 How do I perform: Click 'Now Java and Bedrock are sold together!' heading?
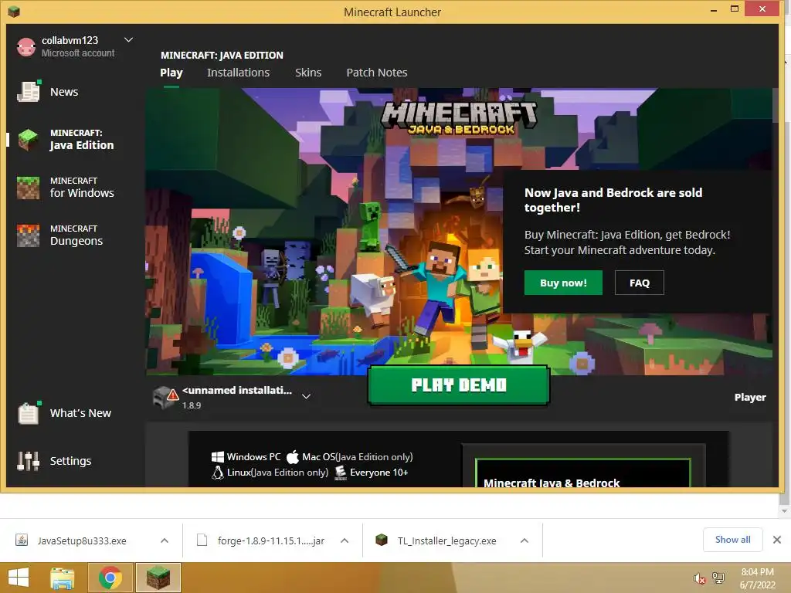click(613, 200)
